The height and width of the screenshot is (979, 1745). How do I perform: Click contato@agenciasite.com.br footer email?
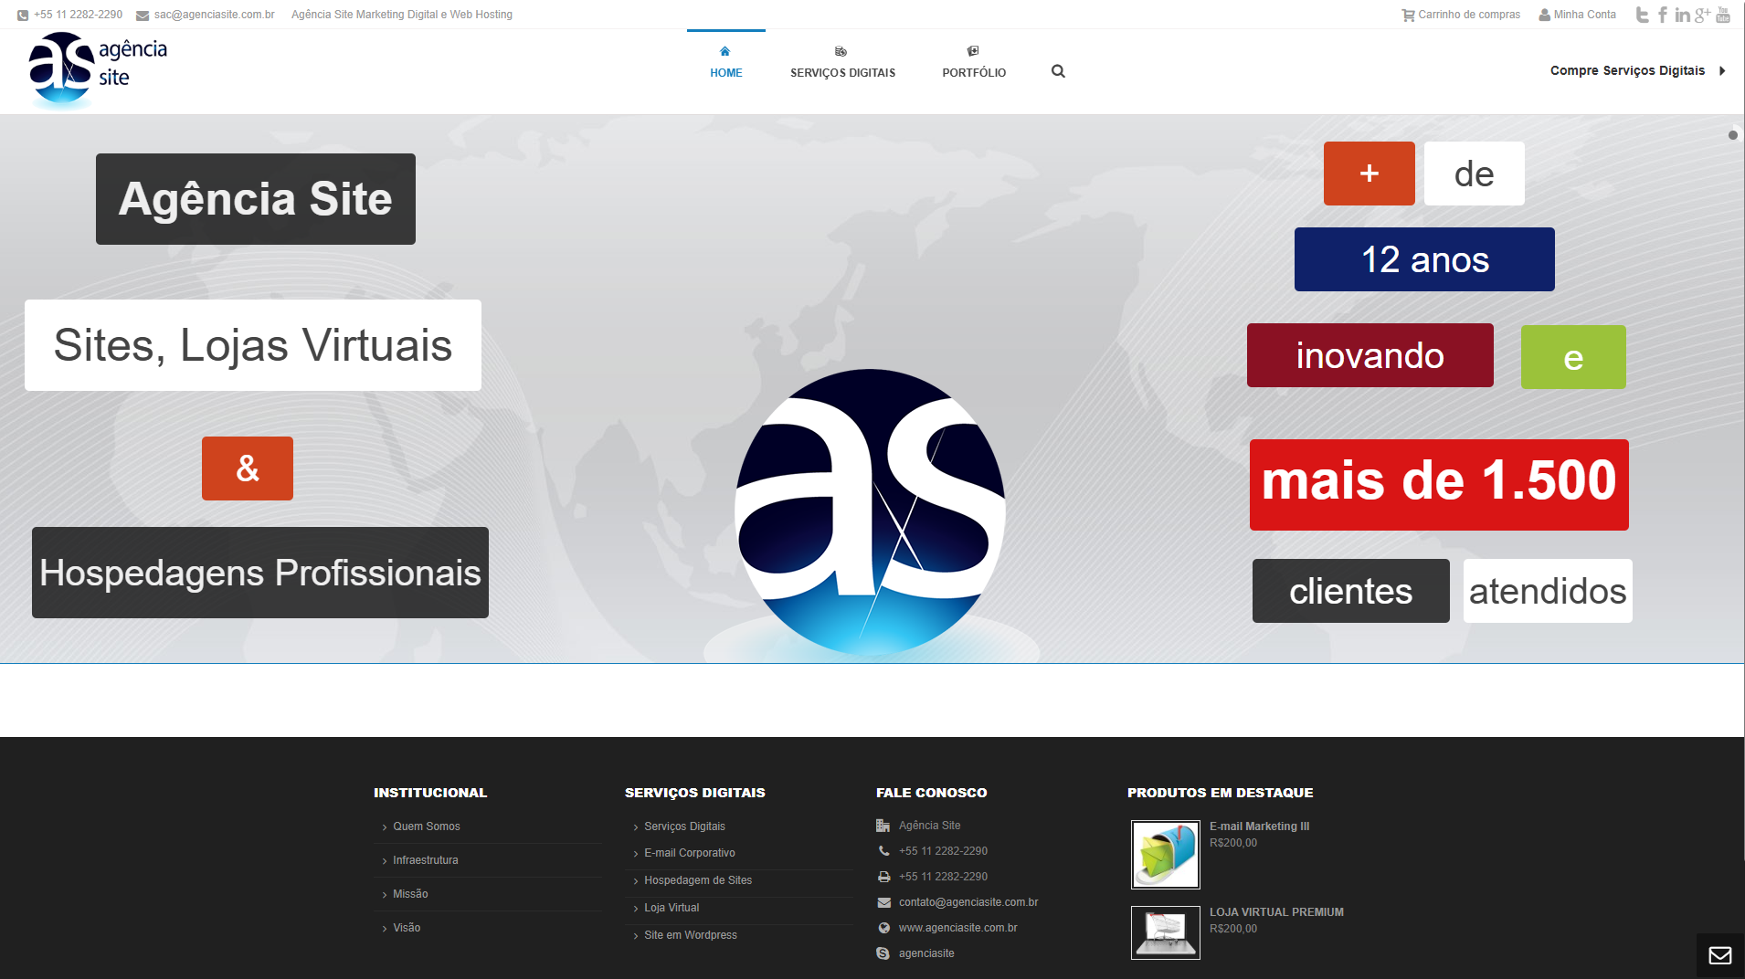(968, 902)
